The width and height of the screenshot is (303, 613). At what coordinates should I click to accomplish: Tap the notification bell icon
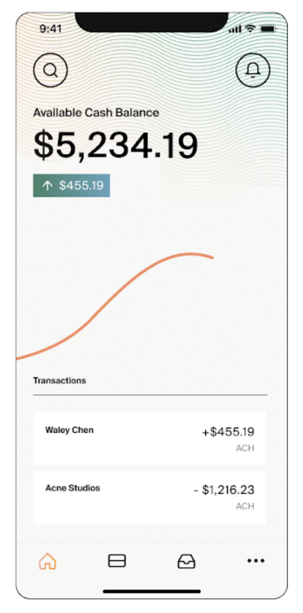pos(253,70)
